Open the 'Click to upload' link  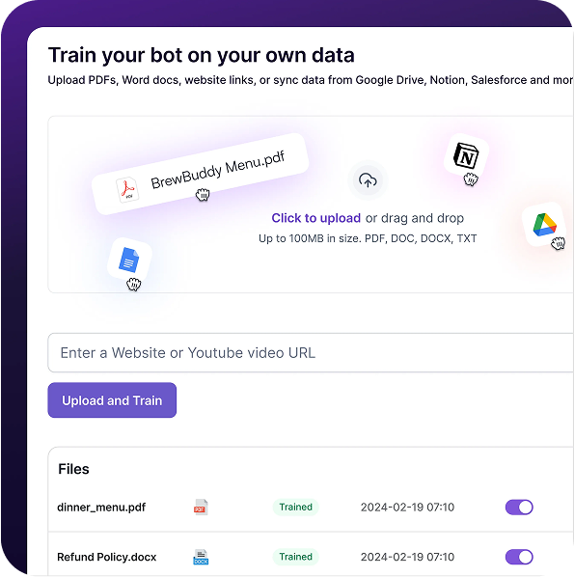click(x=315, y=218)
